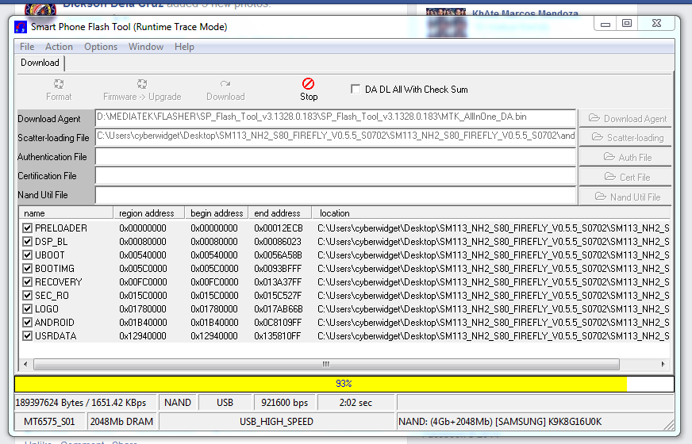Click the Cert File button
The image size is (692, 444).
click(625, 177)
